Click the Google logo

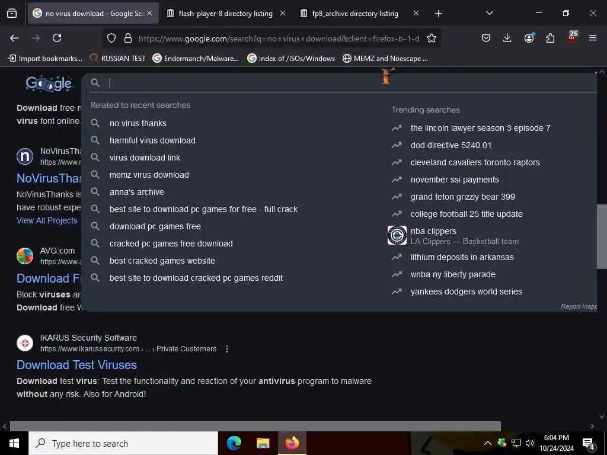coord(49,84)
